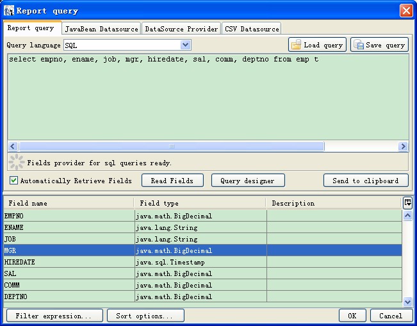Open the Query language dropdown
Screen dimensions: 417x326
(x=185, y=45)
